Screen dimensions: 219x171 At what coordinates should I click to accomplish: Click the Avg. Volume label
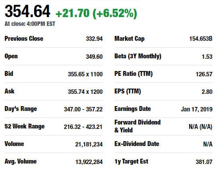[x=21, y=162]
